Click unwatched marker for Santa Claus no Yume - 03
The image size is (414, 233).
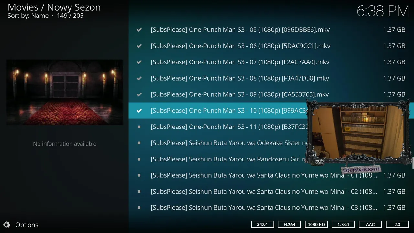point(139,208)
